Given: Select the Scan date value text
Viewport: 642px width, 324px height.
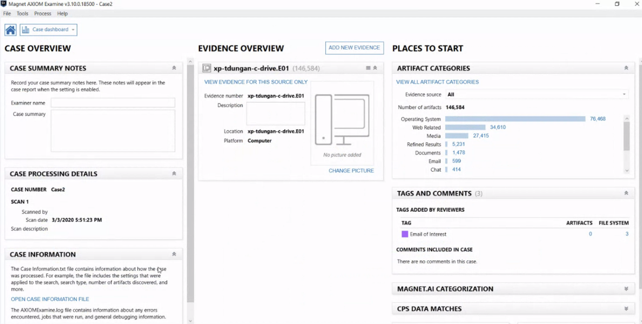Looking at the screenshot, I should click(x=77, y=220).
